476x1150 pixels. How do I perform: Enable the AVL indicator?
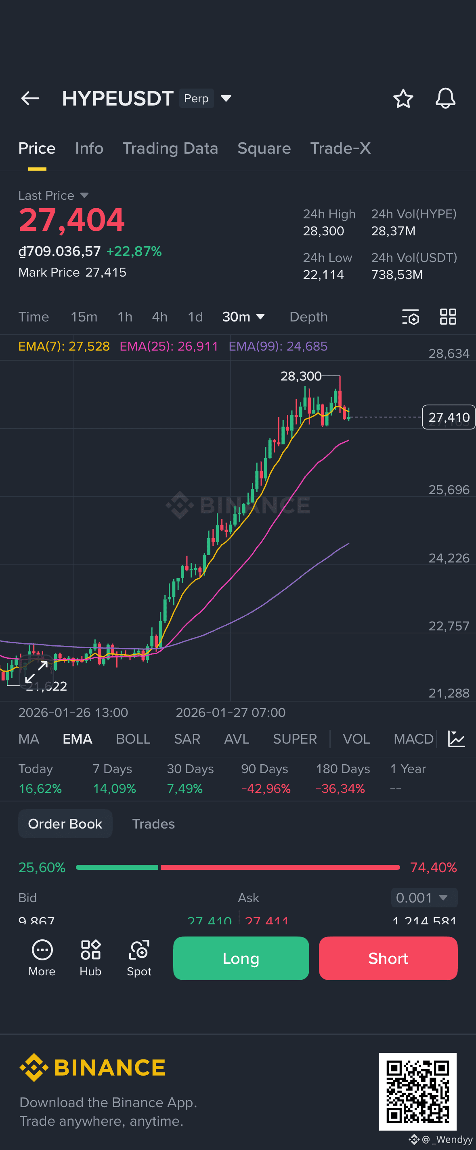237,739
